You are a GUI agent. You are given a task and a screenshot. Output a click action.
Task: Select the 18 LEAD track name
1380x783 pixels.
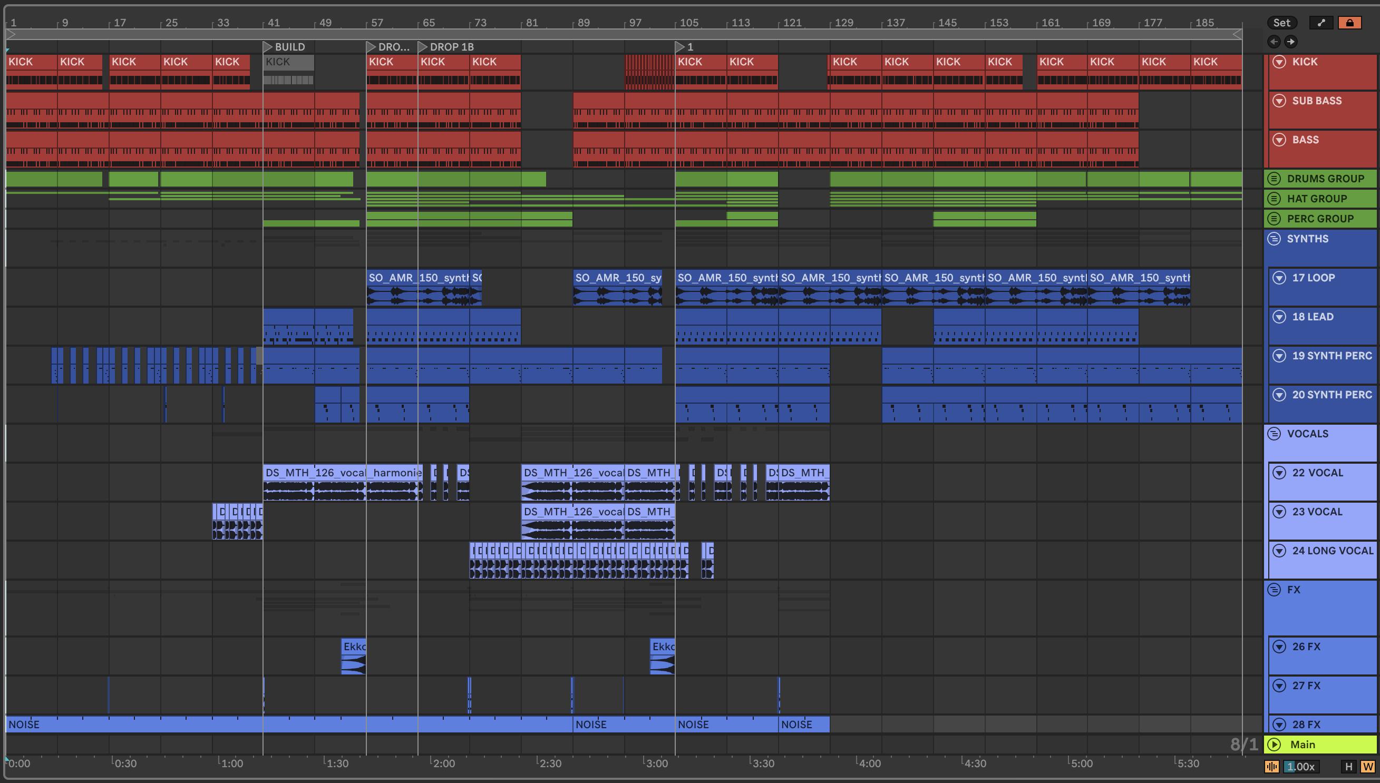(x=1313, y=317)
